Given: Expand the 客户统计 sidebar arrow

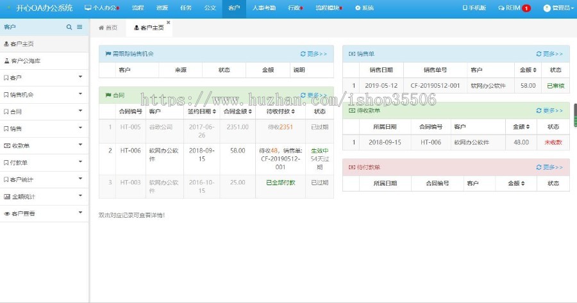Looking at the screenshot, I should (x=80, y=178).
